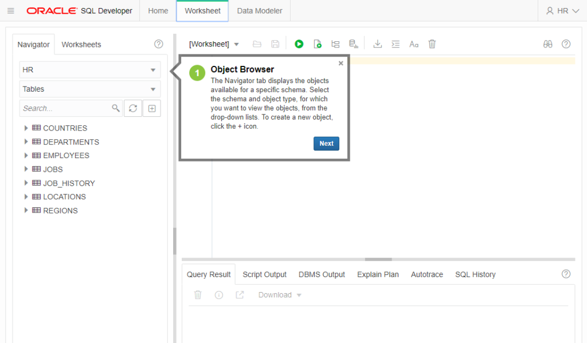This screenshot has height=343, width=587.
Task: Open the HR user account menu
Action: (x=563, y=11)
